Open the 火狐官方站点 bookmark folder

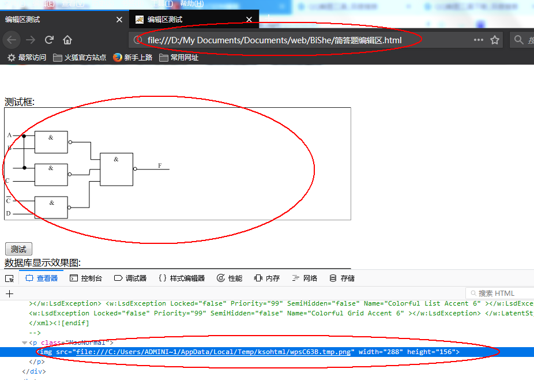point(80,58)
